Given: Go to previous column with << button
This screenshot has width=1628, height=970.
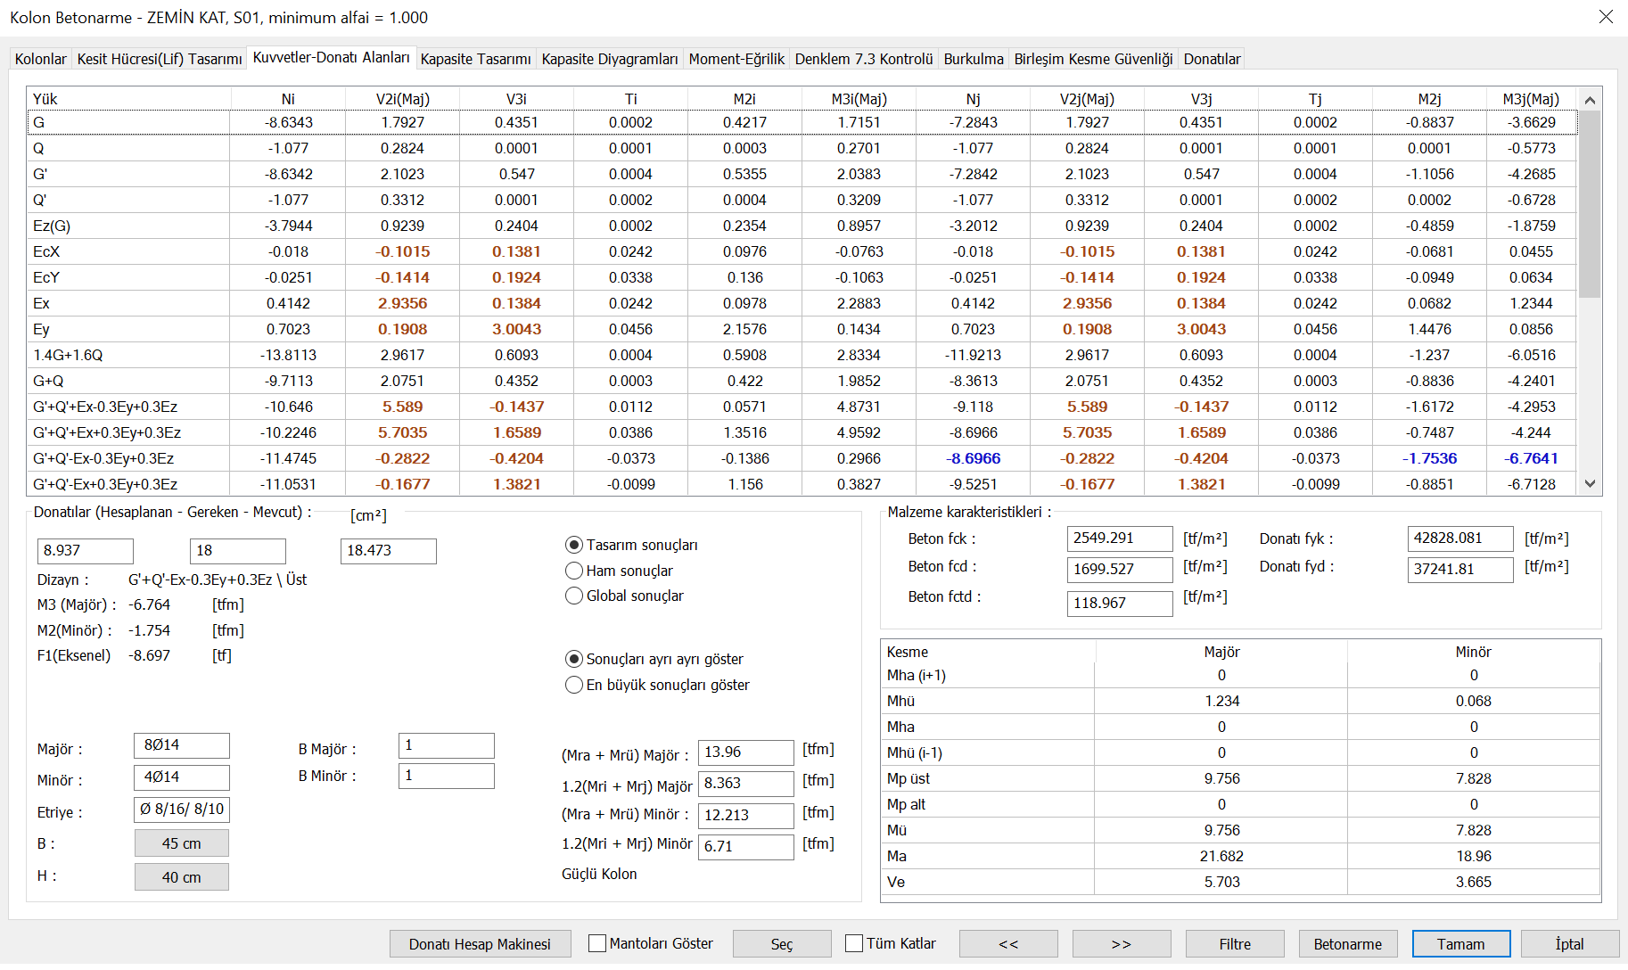Looking at the screenshot, I should pyautogui.click(x=1007, y=944).
